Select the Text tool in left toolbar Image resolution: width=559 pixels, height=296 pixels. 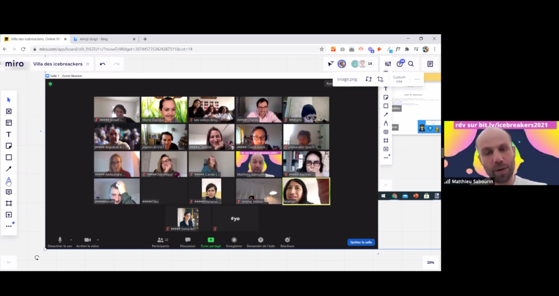9,134
